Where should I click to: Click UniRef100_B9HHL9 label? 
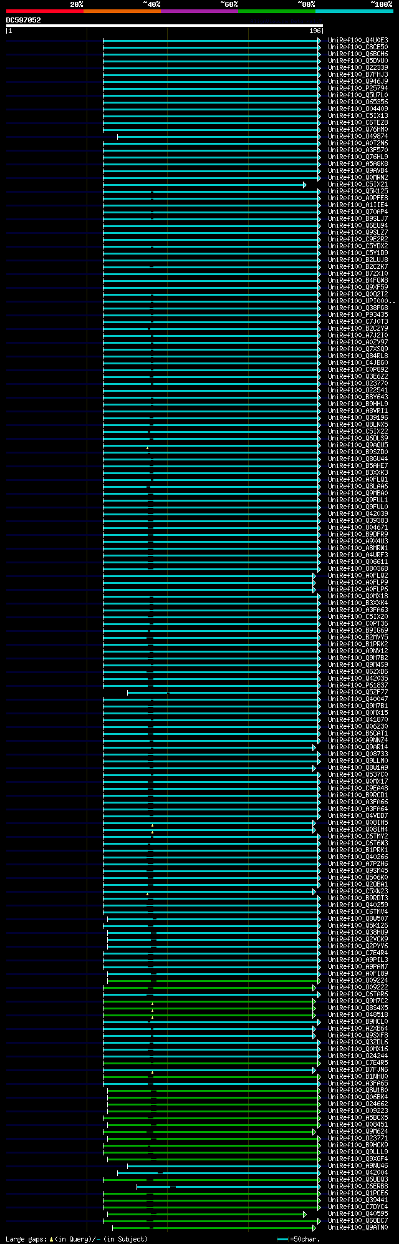tap(358, 404)
